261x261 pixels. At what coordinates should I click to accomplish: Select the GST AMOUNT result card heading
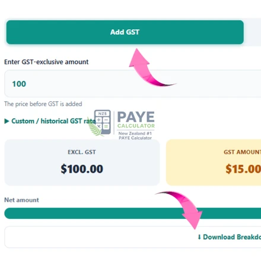[x=242, y=152]
